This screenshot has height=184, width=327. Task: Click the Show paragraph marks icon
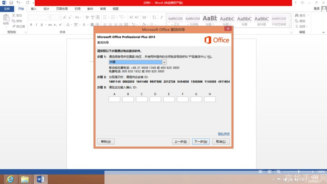(161, 17)
